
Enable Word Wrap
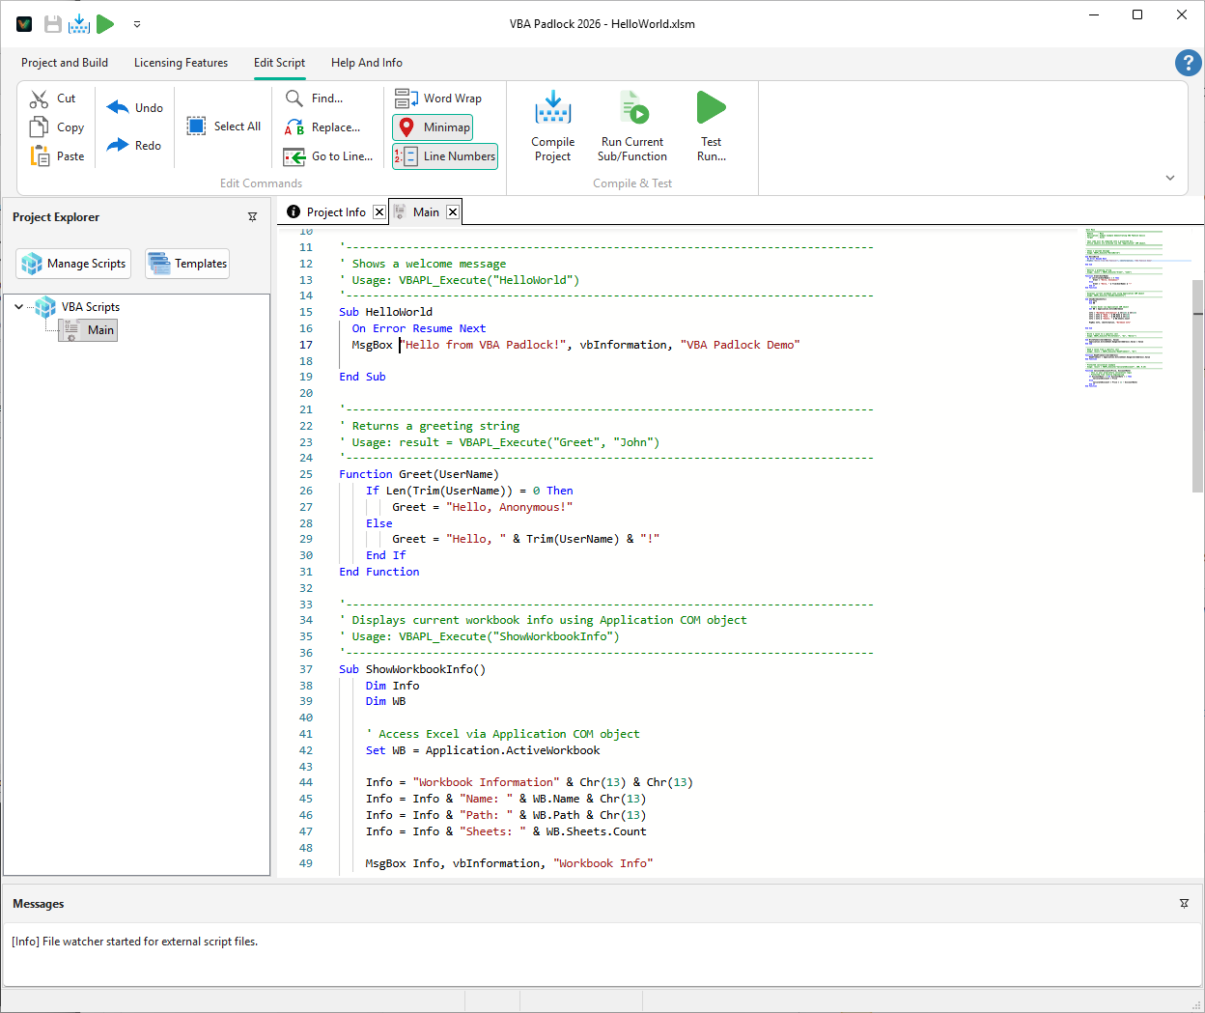440,98
